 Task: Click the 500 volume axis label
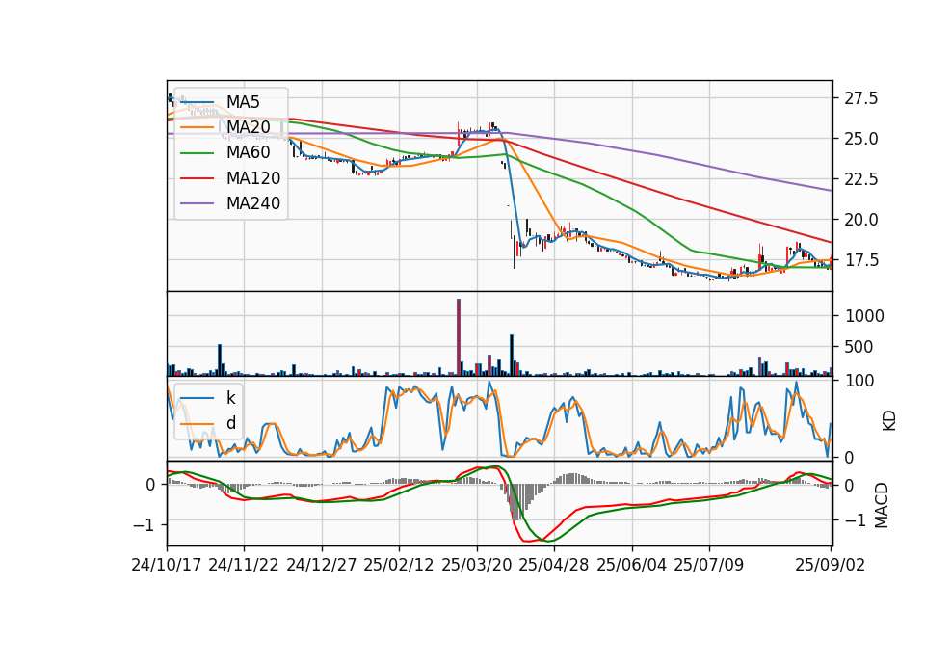click(859, 347)
